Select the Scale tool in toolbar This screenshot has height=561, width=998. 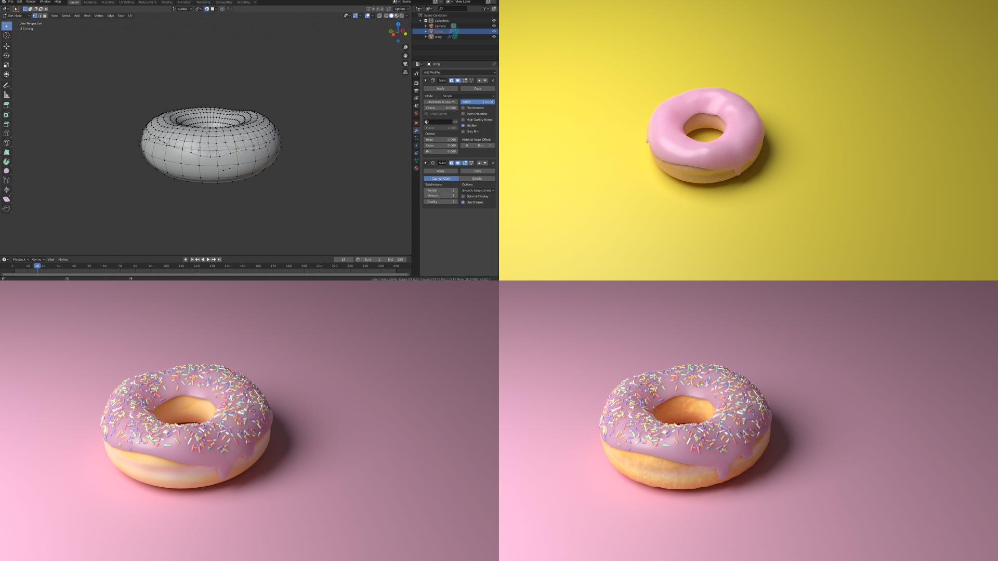[x=6, y=65]
